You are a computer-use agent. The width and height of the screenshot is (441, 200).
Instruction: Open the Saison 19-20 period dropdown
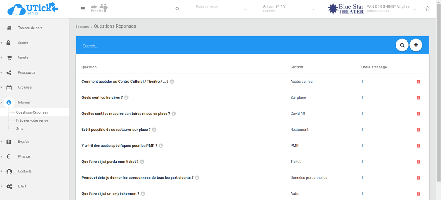click(288, 9)
